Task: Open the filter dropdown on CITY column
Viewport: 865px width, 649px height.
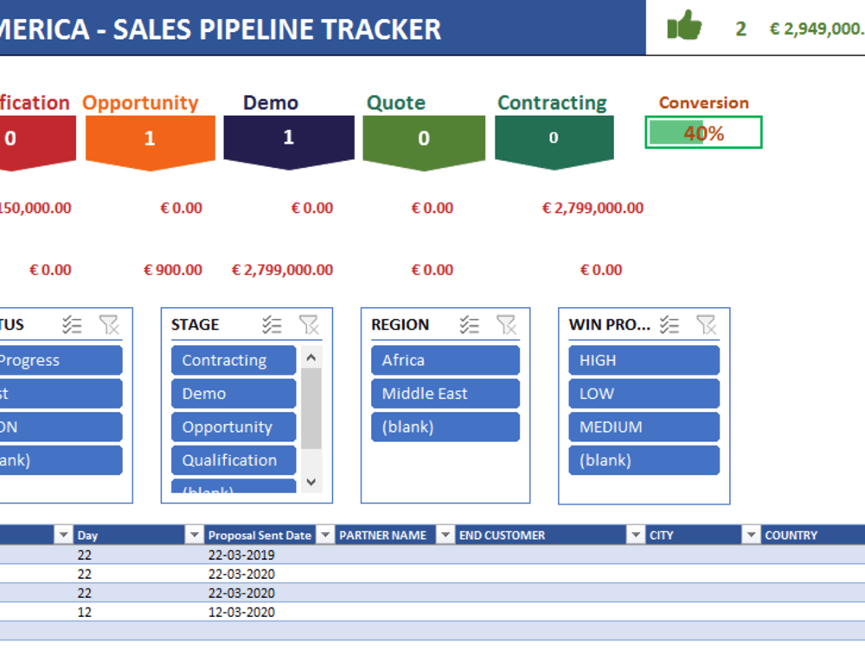Action: click(x=753, y=535)
